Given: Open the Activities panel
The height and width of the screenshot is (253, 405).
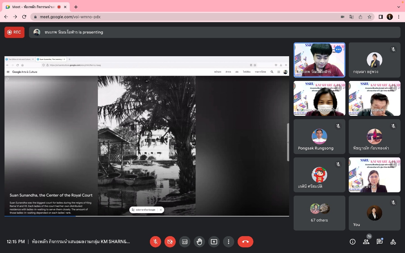Looking at the screenshot, I should [393, 242].
